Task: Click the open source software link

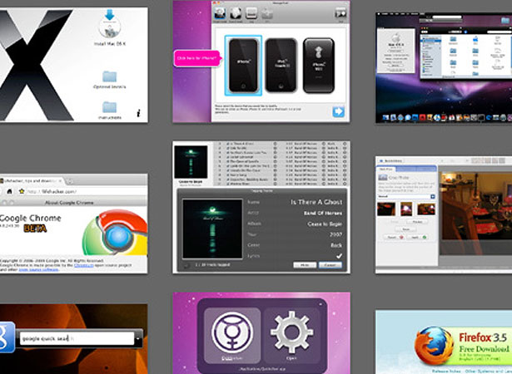Action: pyautogui.click(x=38, y=269)
